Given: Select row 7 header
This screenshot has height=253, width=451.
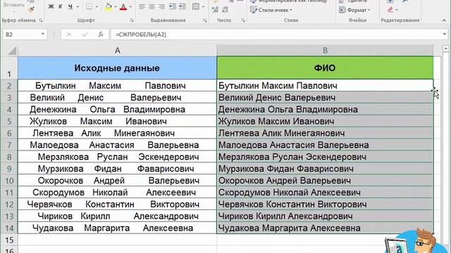Looking at the screenshot, I should pos(9,145).
